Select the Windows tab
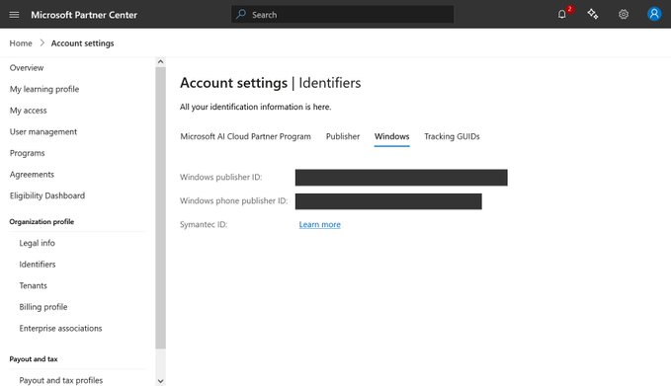The height and width of the screenshot is (386, 671). [392, 136]
